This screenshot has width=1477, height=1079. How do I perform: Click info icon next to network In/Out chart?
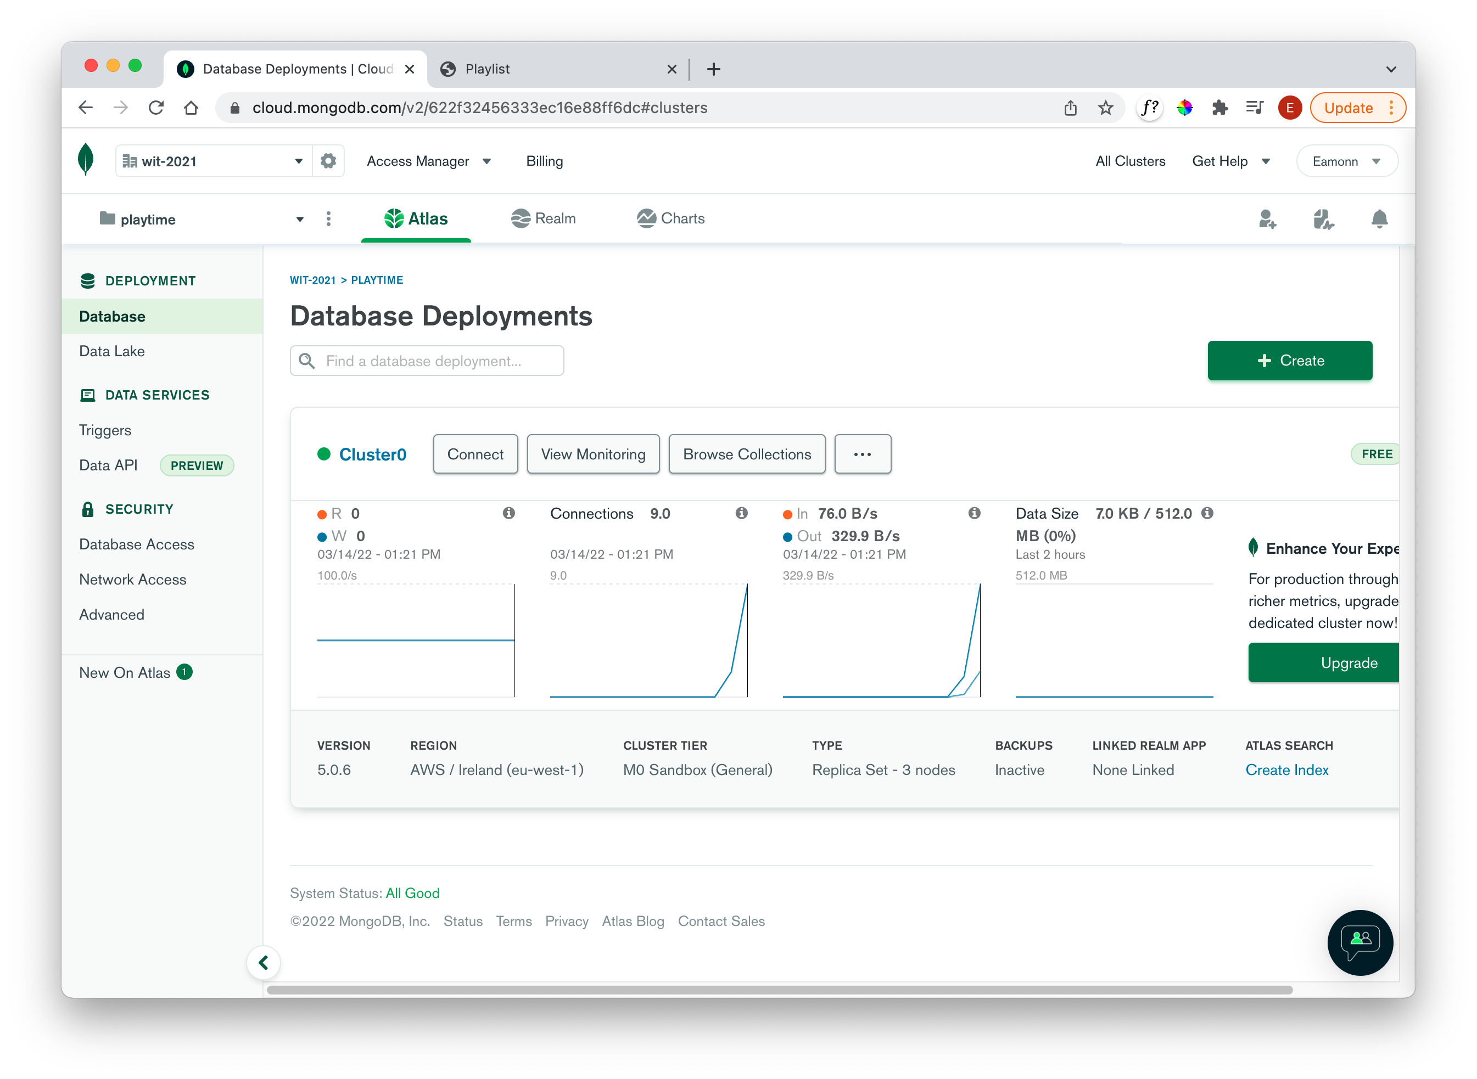click(975, 513)
